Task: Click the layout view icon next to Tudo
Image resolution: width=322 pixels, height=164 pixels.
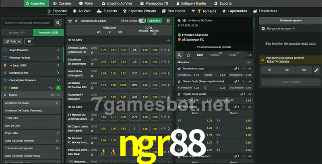Action: tap(29, 41)
